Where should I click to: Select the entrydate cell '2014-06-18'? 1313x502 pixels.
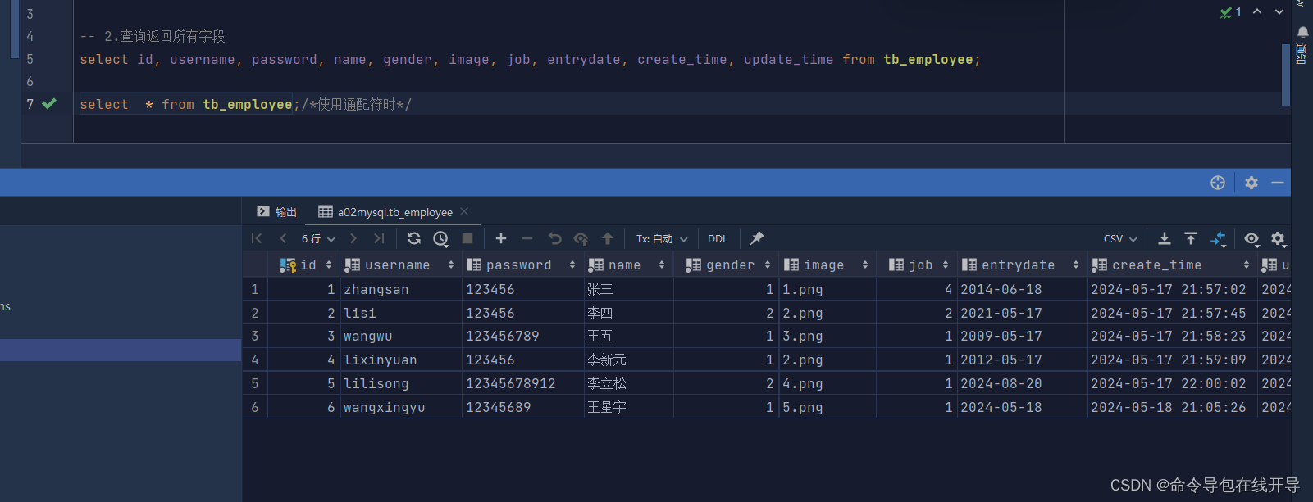(x=1022, y=289)
